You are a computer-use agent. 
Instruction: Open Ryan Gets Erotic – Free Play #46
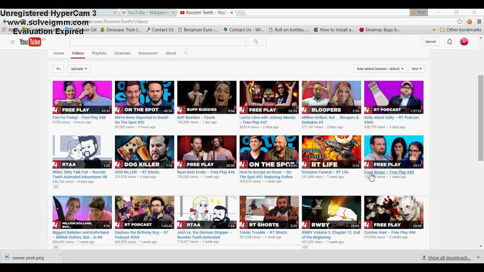pos(206,172)
